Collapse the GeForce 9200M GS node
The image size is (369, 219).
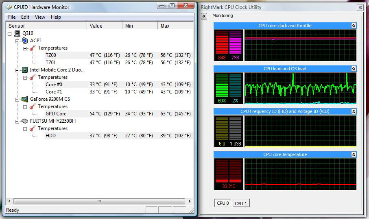click(x=17, y=100)
